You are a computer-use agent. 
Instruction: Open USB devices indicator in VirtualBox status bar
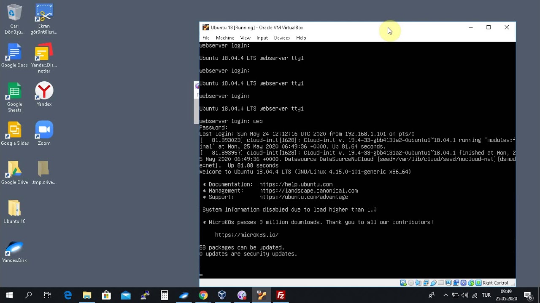pos(433,283)
